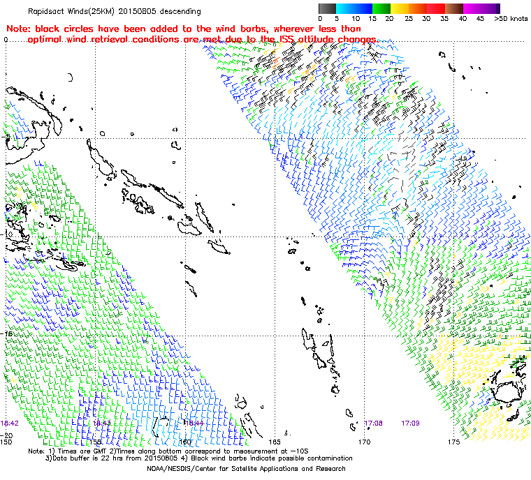Viewport: 531px width, 480px height.
Task: Click the gray 0-5 knots color segment
Action: [327, 8]
